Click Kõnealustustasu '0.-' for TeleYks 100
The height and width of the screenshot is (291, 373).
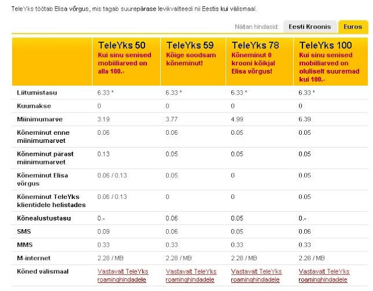[x=302, y=218]
